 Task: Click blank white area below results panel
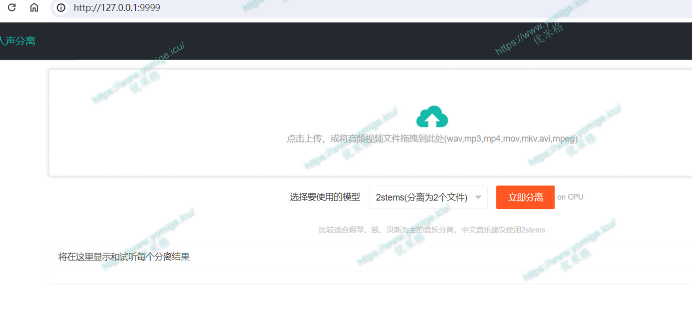[351, 306]
